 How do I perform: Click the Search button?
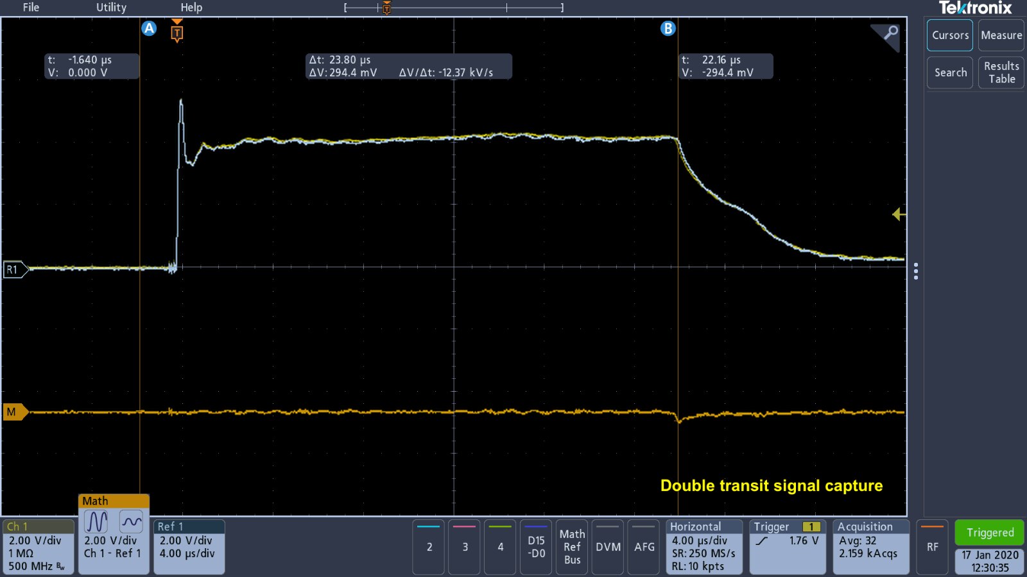950,72
